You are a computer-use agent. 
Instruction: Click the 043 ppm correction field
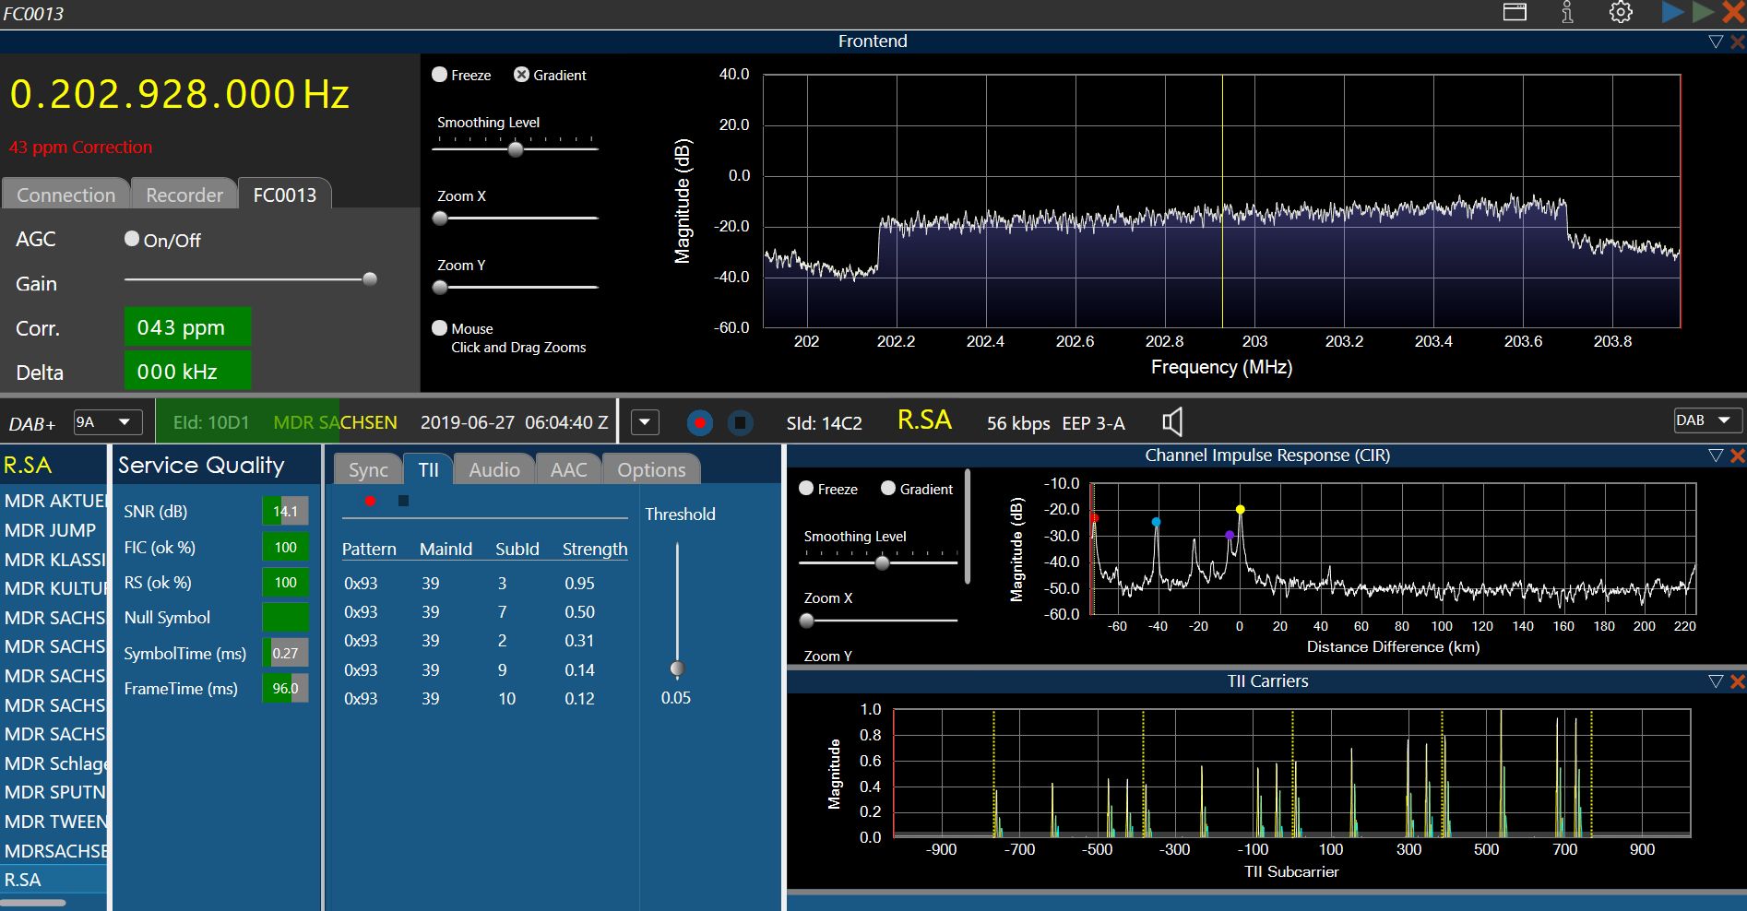(187, 327)
